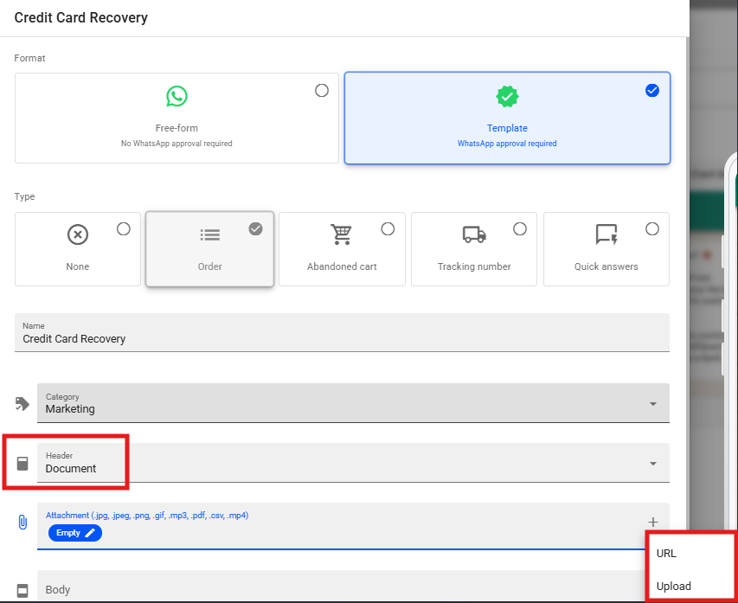The width and height of the screenshot is (738, 603).
Task: Click the plus icon to add attachment
Action: point(652,522)
